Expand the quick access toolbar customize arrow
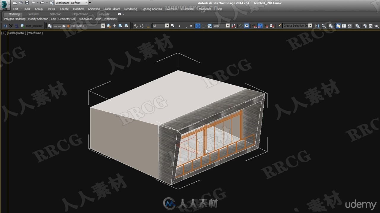This screenshot has height=213, width=380. coord(90,3)
